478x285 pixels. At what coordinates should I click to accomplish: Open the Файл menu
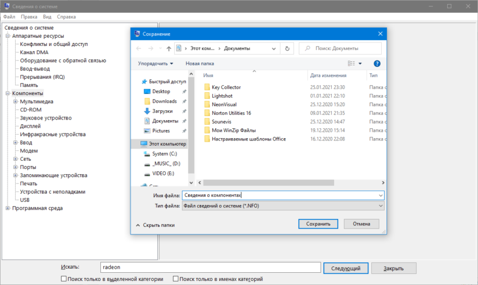coord(9,17)
